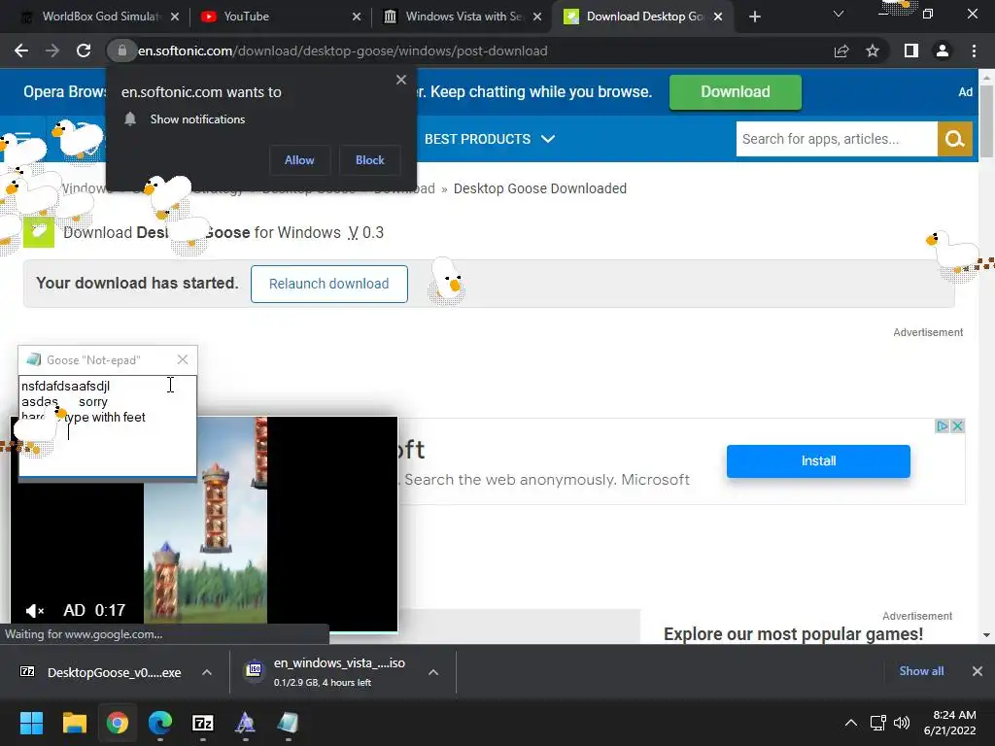Click the forward navigation arrow
Viewport: 995px width, 746px height.
[x=52, y=51]
